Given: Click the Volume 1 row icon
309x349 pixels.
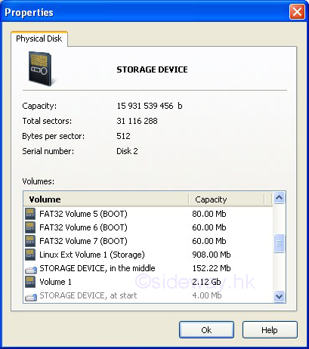Looking at the screenshot, I should click(x=30, y=282).
